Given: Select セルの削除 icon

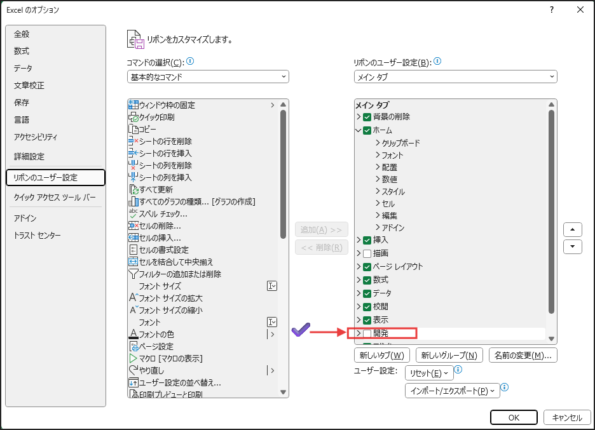Looking at the screenshot, I should (x=133, y=225).
